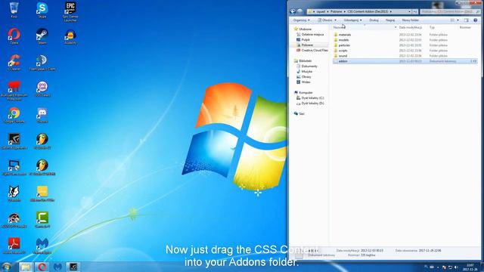Open the Wideo library
The width and height of the screenshot is (484, 272).
pyautogui.click(x=306, y=82)
